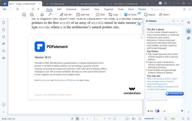The width and height of the screenshot is (192, 121).
Task: Adjust the zoom slider in status bar
Action: (153, 119)
